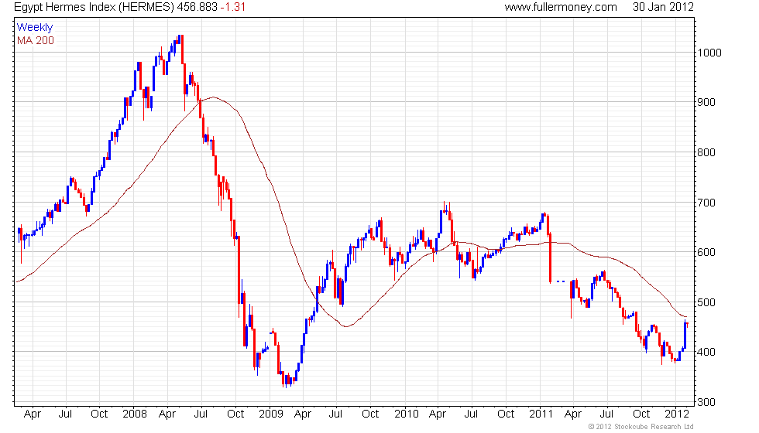Click the 300 price axis label

tap(706, 402)
